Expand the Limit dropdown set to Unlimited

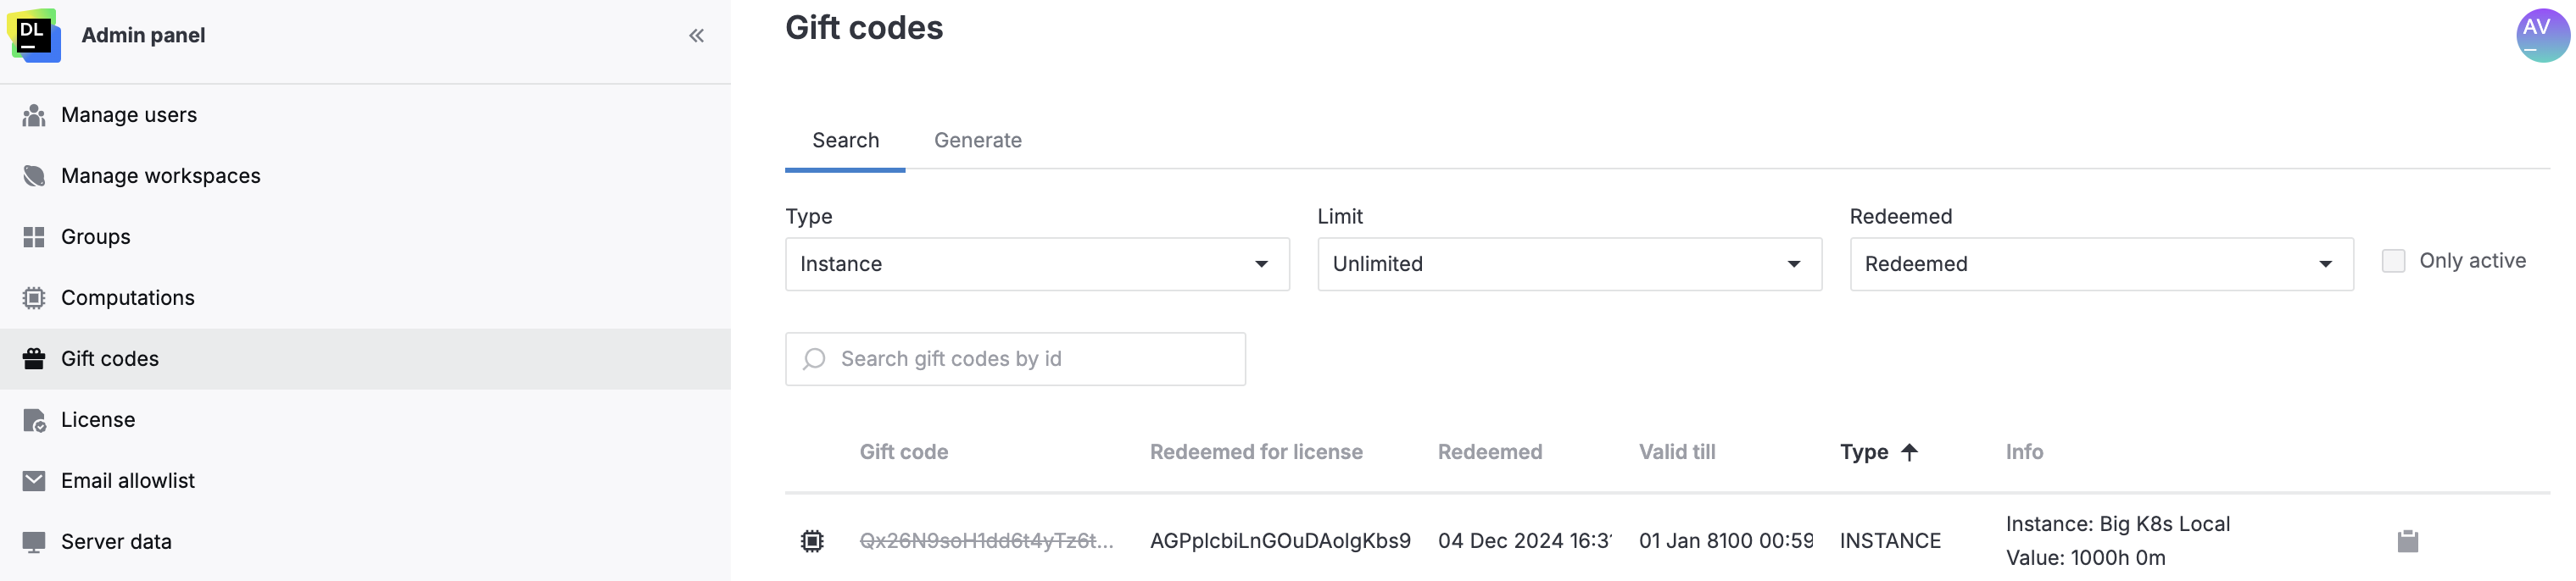[1569, 263]
